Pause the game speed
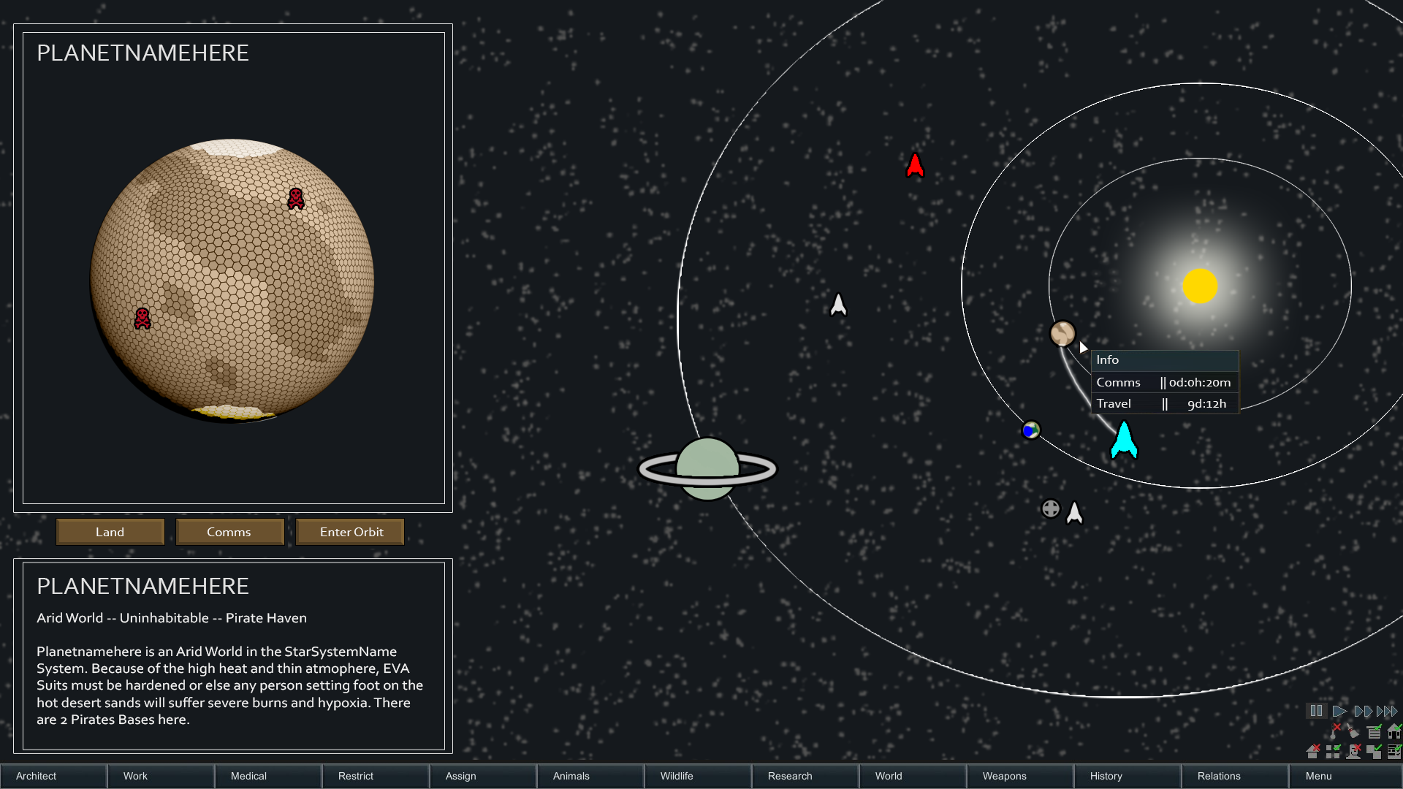Viewport: 1403px width, 789px height. click(1317, 711)
